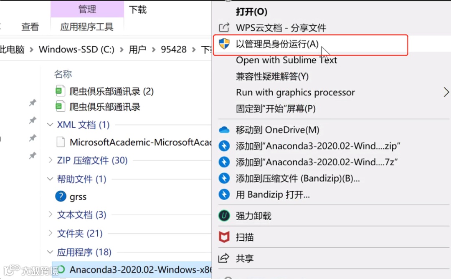Switch to the 管理 ribbon tab
The image size is (451, 279).
(x=87, y=9)
